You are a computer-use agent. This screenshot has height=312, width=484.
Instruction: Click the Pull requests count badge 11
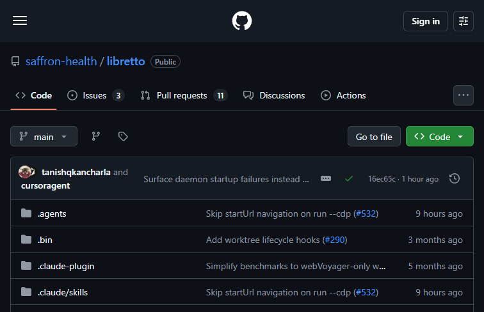click(x=220, y=95)
